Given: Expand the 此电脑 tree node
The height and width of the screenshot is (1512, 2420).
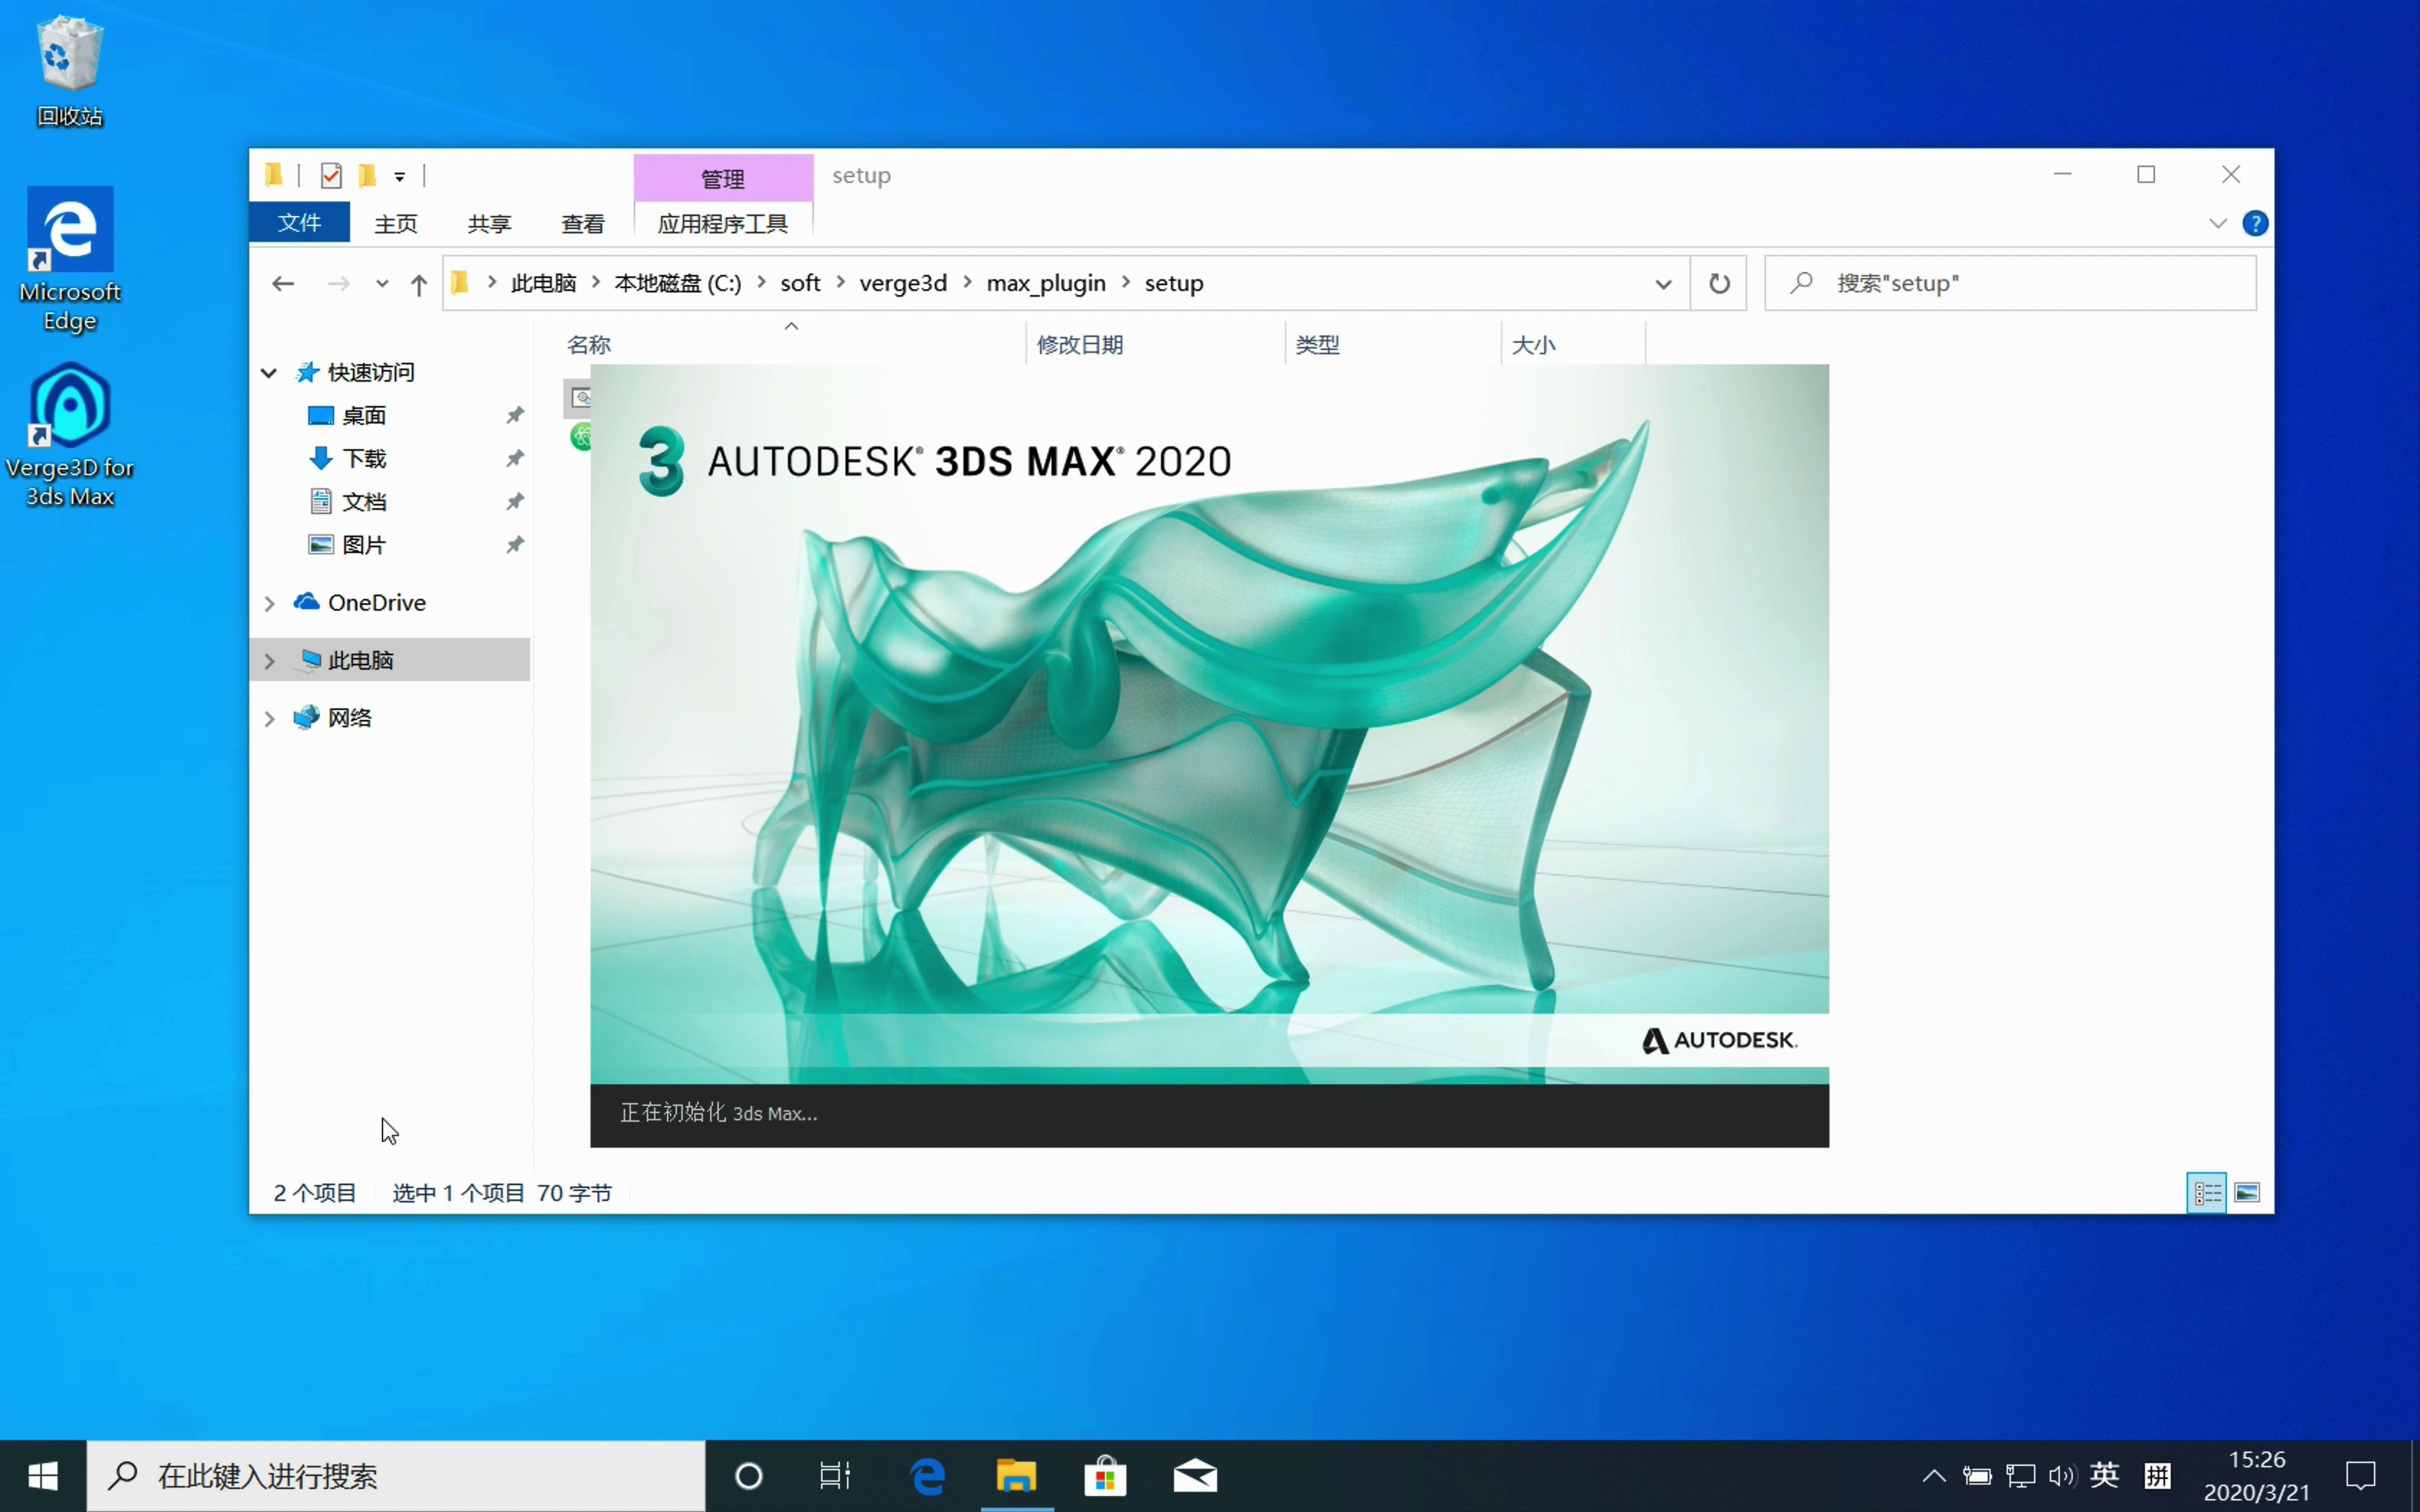Looking at the screenshot, I should [x=269, y=661].
